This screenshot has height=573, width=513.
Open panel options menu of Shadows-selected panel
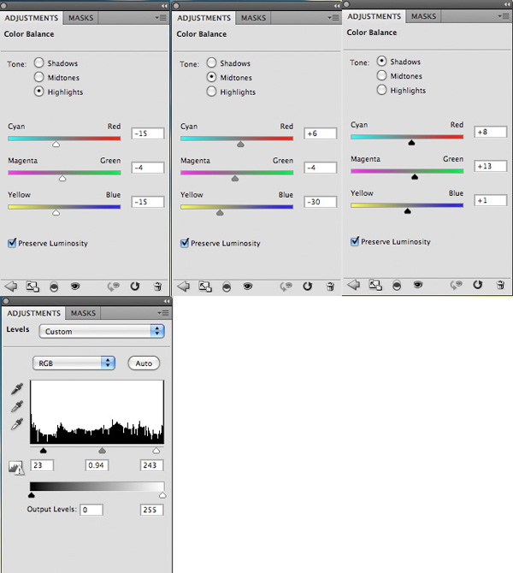pyautogui.click(x=504, y=16)
